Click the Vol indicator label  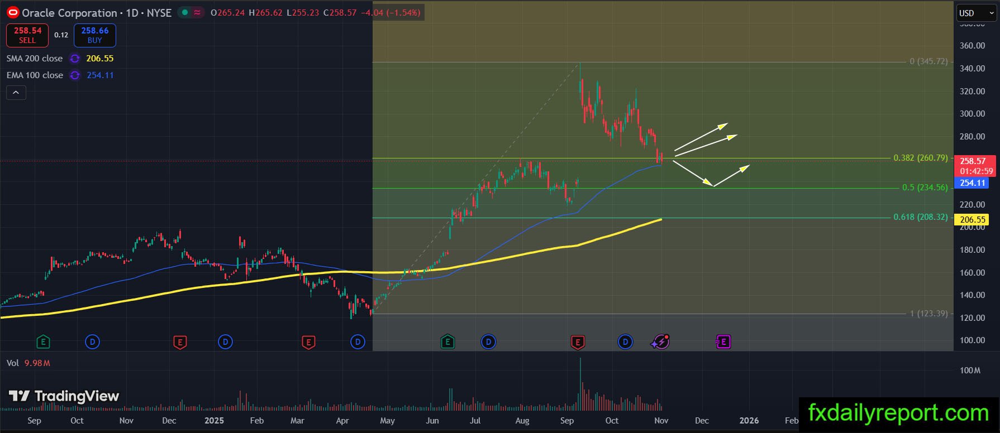point(13,363)
